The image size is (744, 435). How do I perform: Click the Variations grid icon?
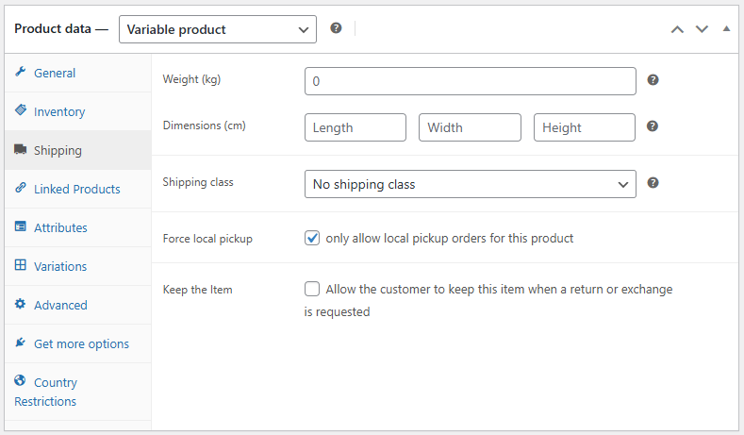tap(20, 266)
